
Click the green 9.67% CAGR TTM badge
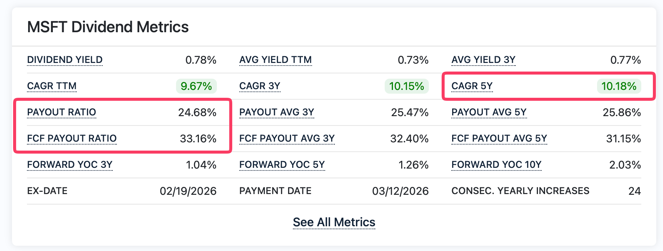196,86
